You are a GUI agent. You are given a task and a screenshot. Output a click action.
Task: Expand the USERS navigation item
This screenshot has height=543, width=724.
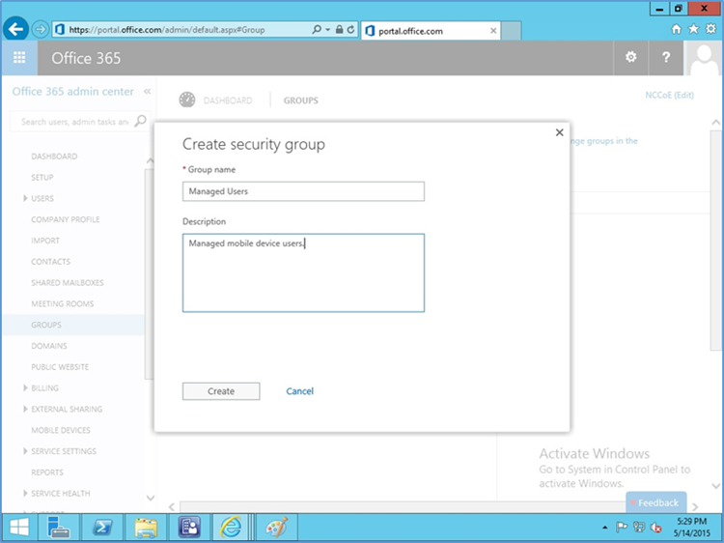(25, 198)
